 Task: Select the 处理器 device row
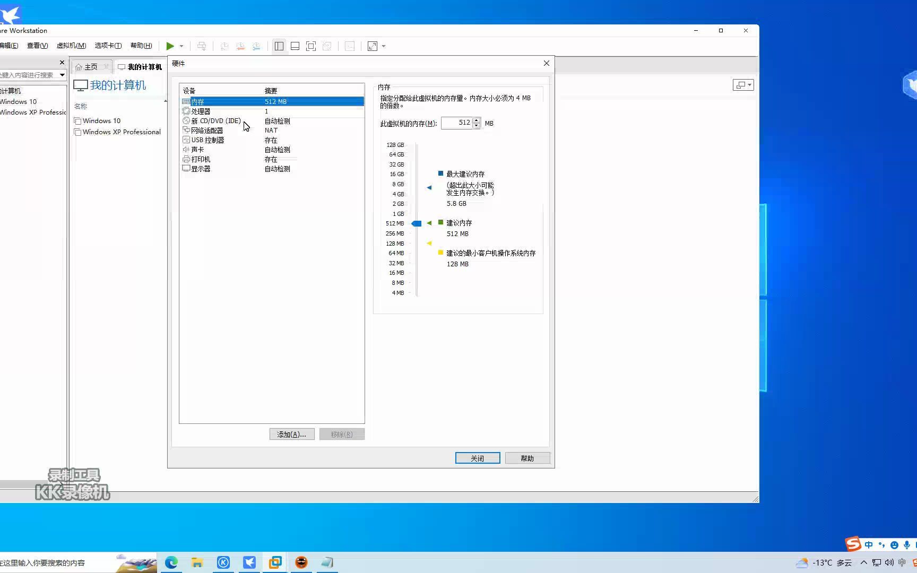(x=272, y=111)
